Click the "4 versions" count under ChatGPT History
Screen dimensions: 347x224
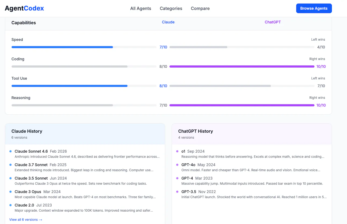(186, 138)
